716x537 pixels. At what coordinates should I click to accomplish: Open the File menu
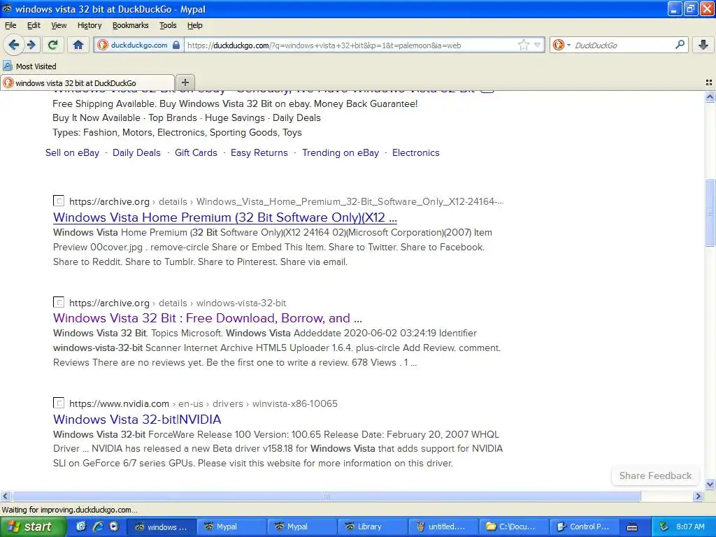click(10, 26)
